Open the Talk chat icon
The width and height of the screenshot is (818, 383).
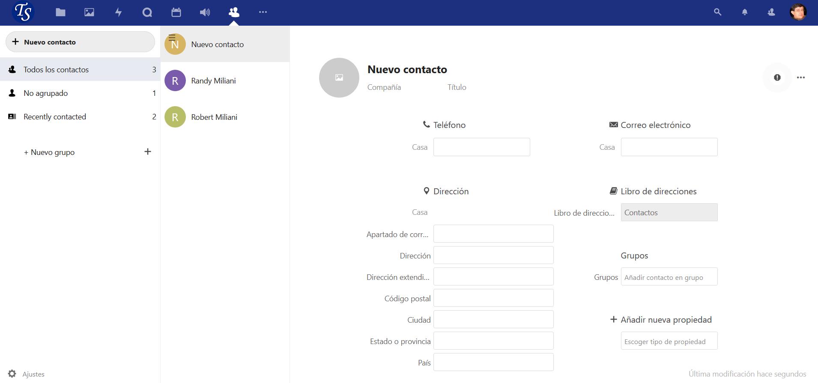(147, 12)
